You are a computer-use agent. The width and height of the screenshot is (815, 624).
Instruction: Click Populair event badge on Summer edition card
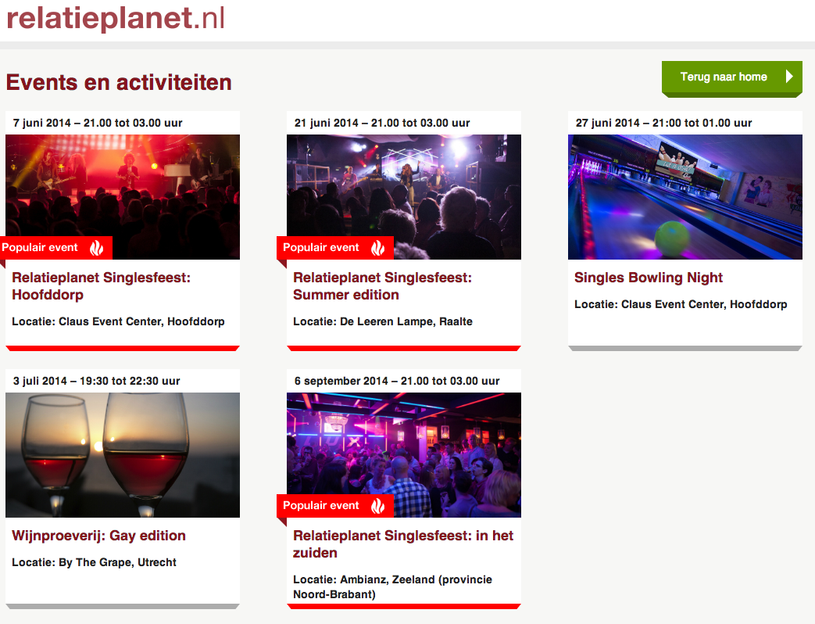coord(334,248)
